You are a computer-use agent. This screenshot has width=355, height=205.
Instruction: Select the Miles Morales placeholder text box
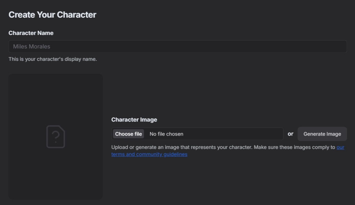click(177, 46)
